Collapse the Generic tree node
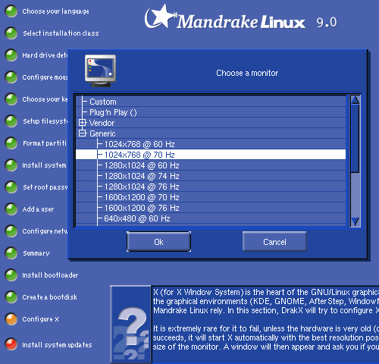The image size is (379, 364). click(x=83, y=133)
